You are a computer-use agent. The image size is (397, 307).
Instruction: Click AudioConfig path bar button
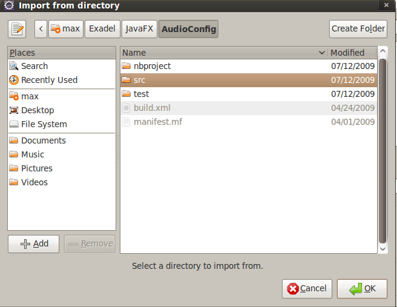click(188, 28)
